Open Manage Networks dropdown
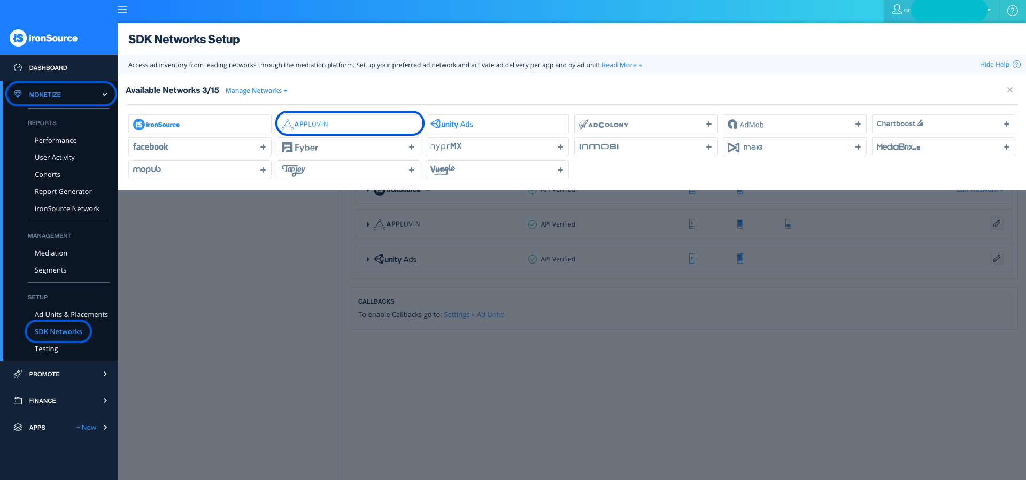 (x=256, y=91)
